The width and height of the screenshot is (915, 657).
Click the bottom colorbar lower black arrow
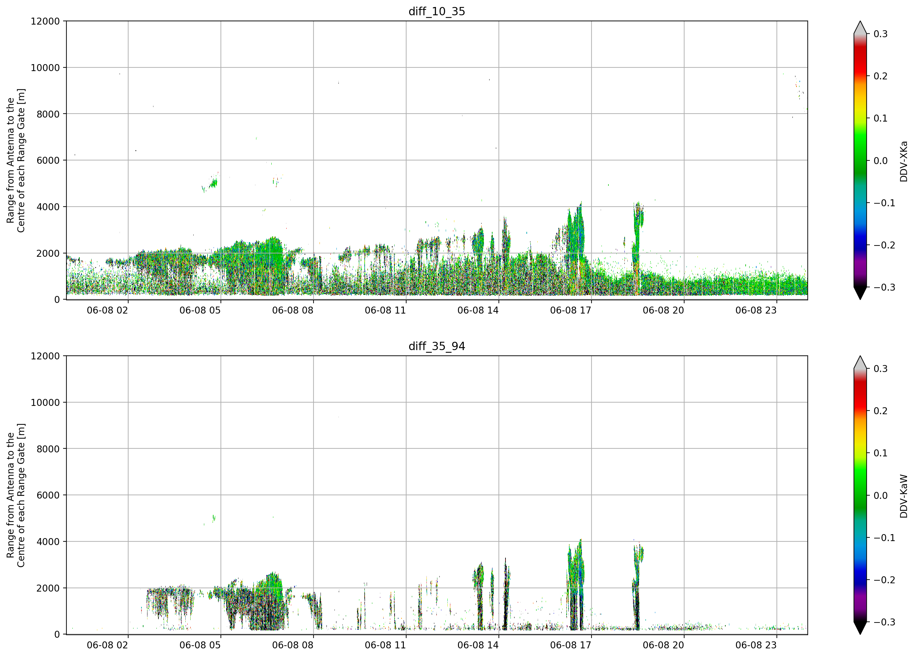860,628
